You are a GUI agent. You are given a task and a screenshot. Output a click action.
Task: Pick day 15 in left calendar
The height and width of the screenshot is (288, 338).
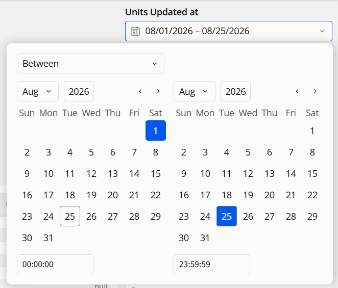click(x=156, y=173)
